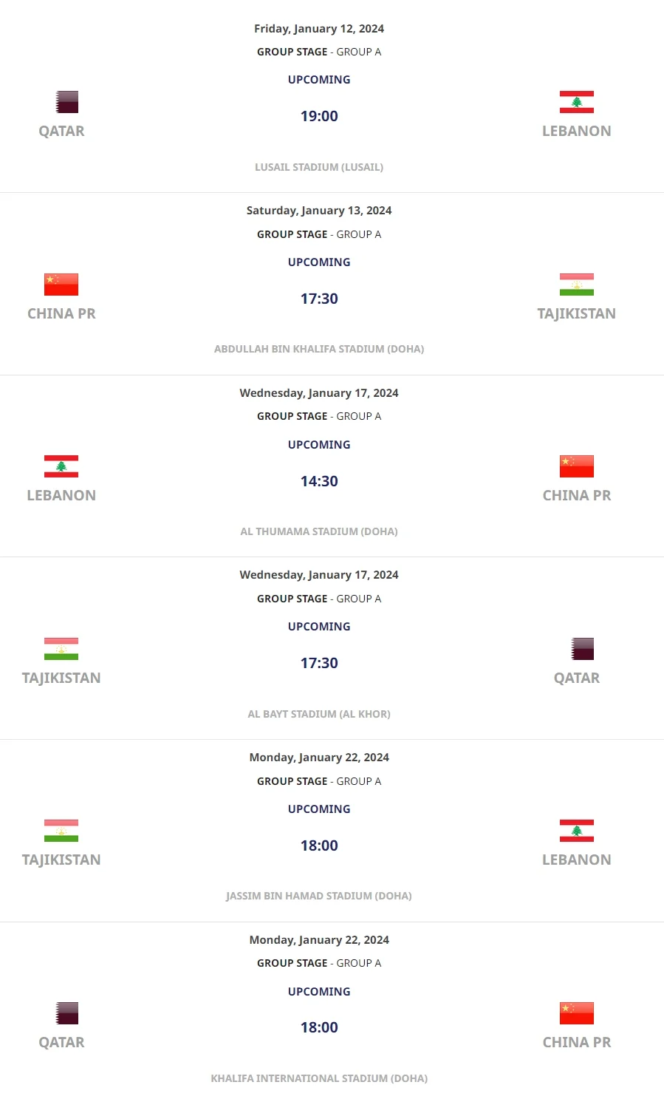664x1099 pixels.
Task: Click Lebanon flag in the Lebanon–China PR match
Action: click(x=61, y=466)
